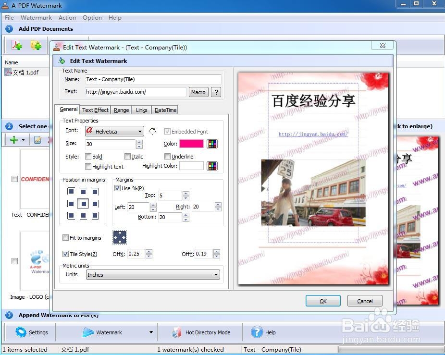Click the watermark preview page thumbnail

[x=313, y=179]
